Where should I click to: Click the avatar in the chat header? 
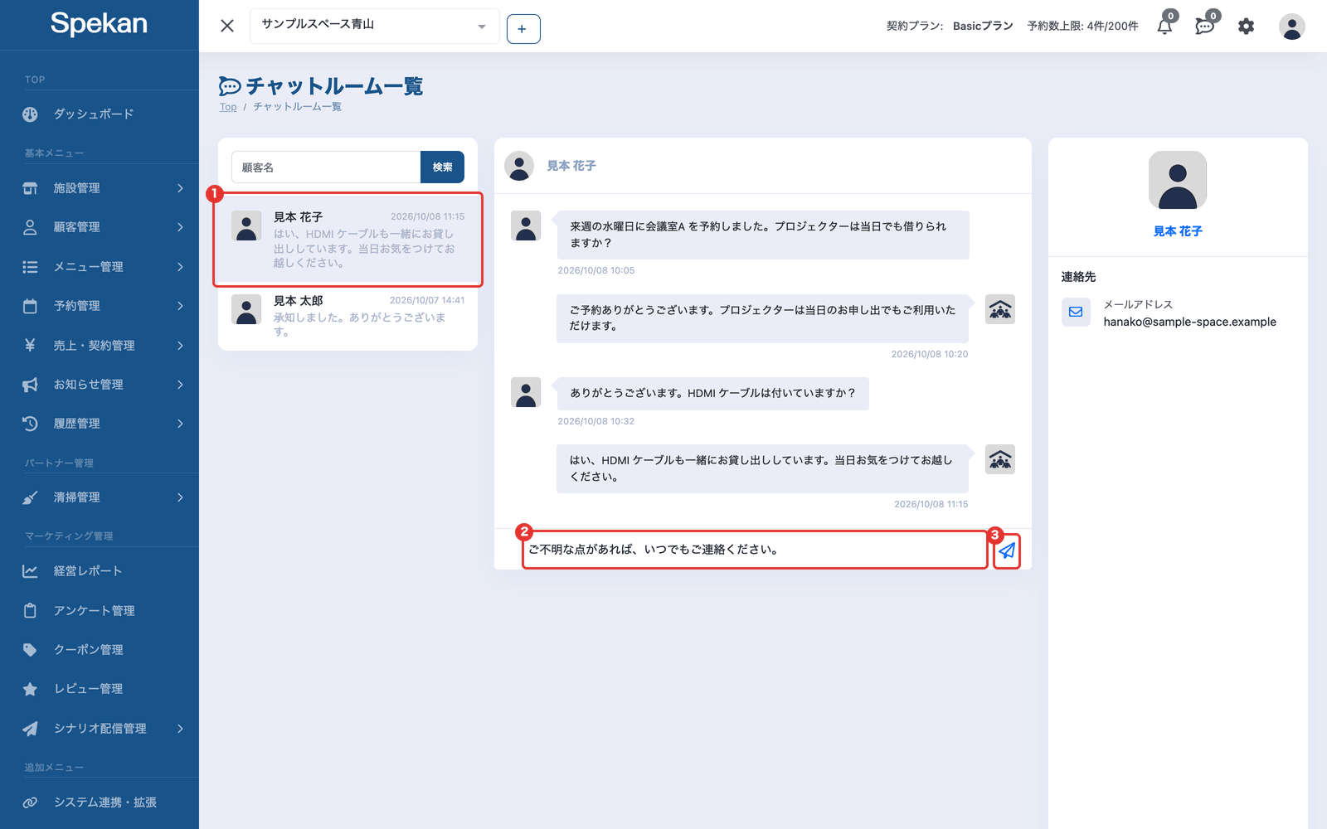coord(519,166)
